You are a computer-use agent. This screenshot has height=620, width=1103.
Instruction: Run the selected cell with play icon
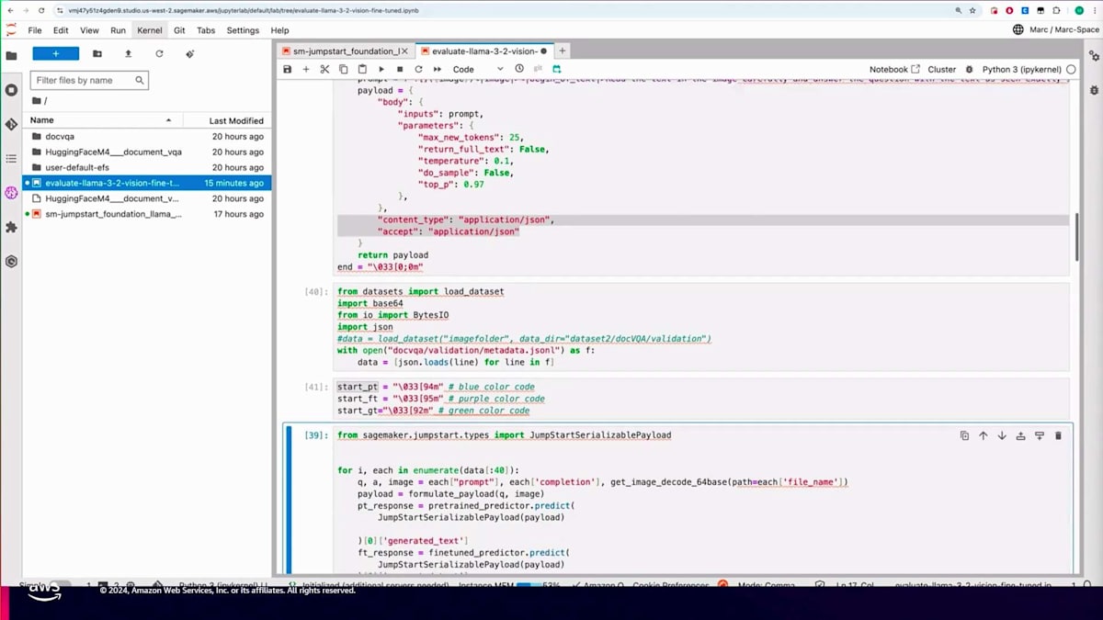tap(381, 69)
